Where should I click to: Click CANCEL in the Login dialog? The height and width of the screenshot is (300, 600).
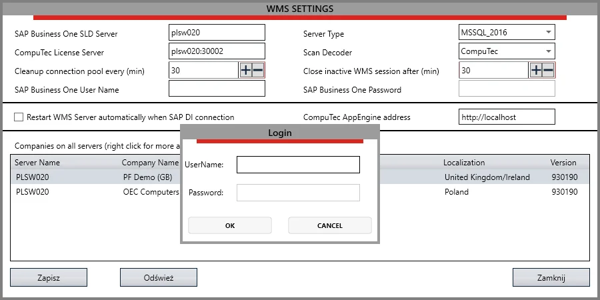pyautogui.click(x=330, y=225)
